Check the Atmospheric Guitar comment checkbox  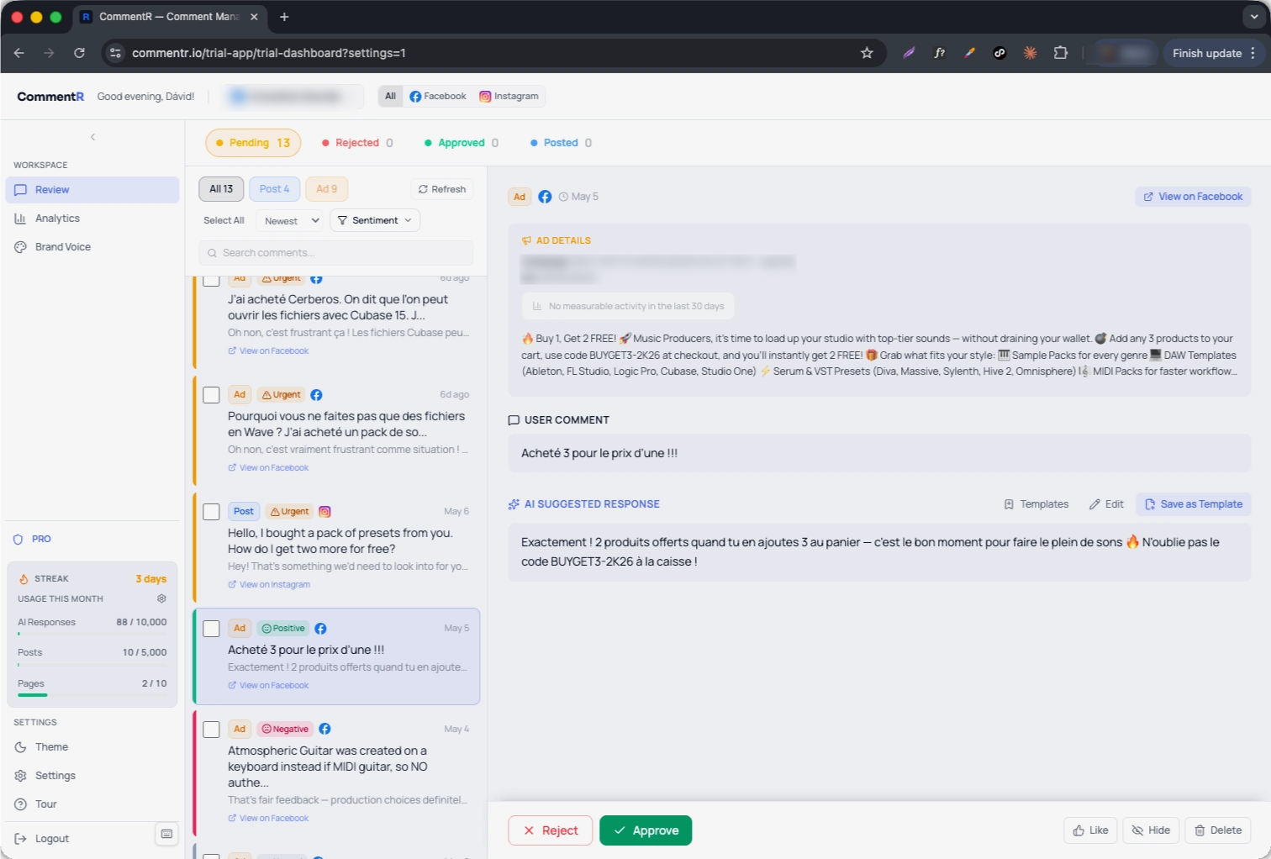[212, 730]
